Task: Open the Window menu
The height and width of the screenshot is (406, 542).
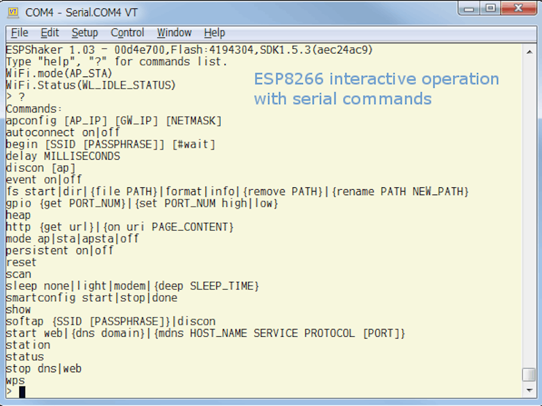Action: (174, 33)
